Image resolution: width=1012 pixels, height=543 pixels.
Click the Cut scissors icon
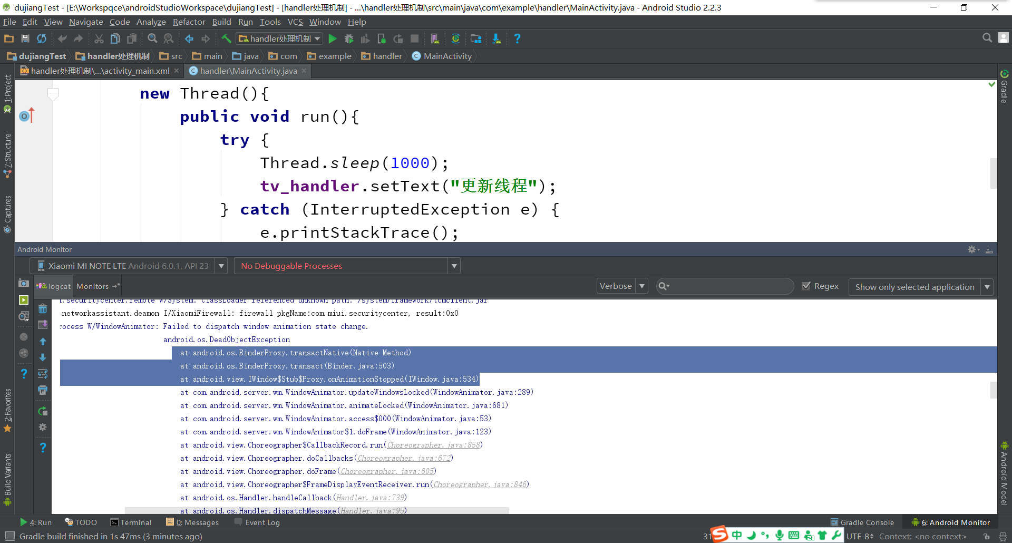click(99, 38)
